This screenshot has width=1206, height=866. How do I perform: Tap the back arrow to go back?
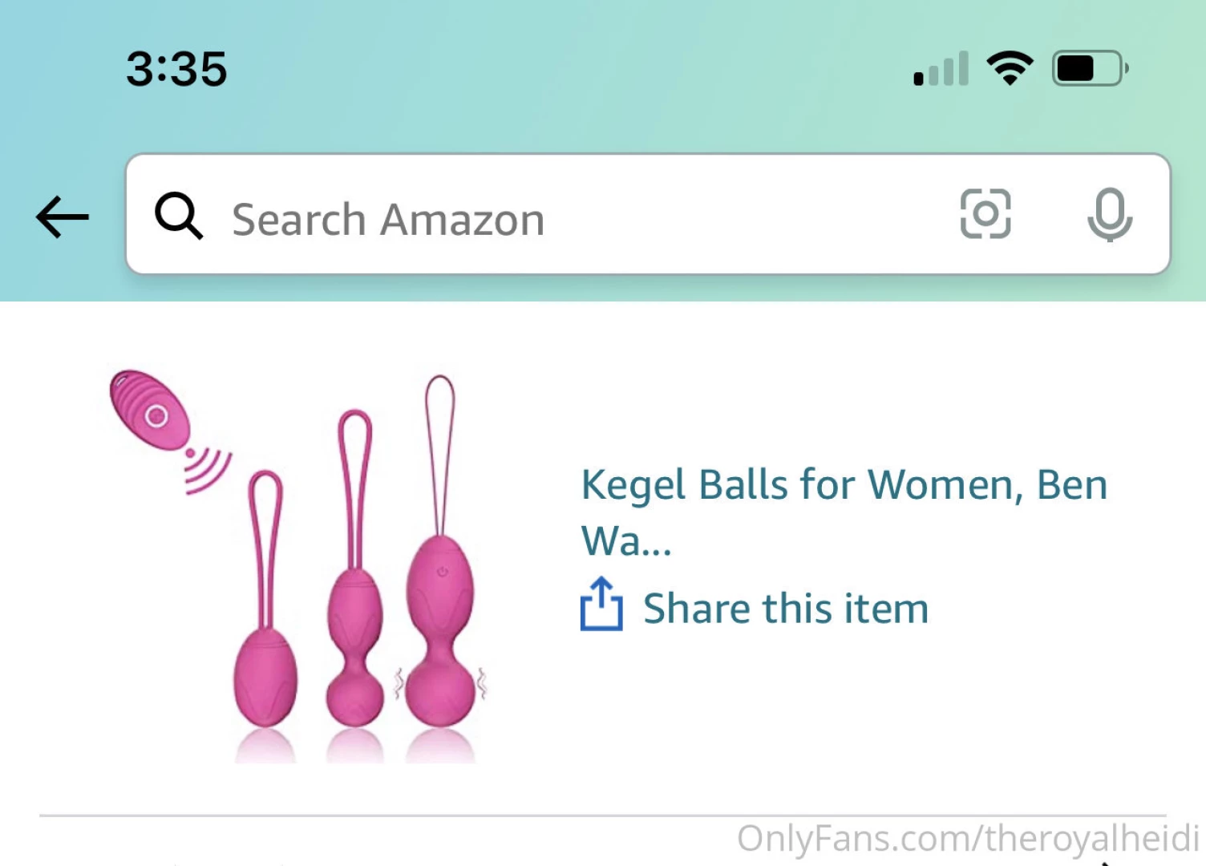(63, 216)
